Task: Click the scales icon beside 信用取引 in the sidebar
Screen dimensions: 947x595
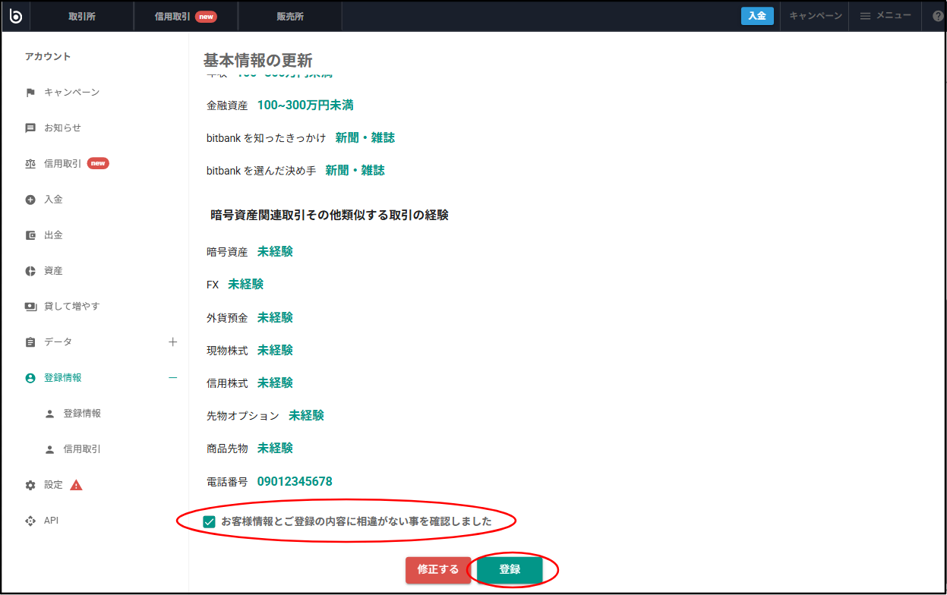Action: pos(30,164)
